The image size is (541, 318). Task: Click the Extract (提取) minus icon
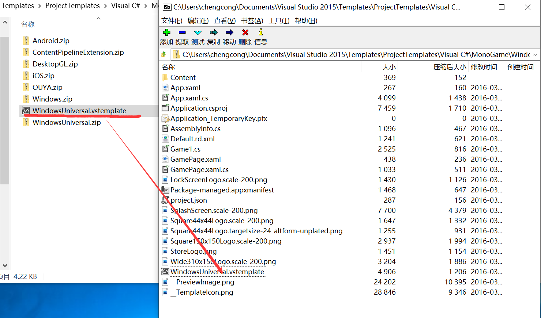(182, 32)
